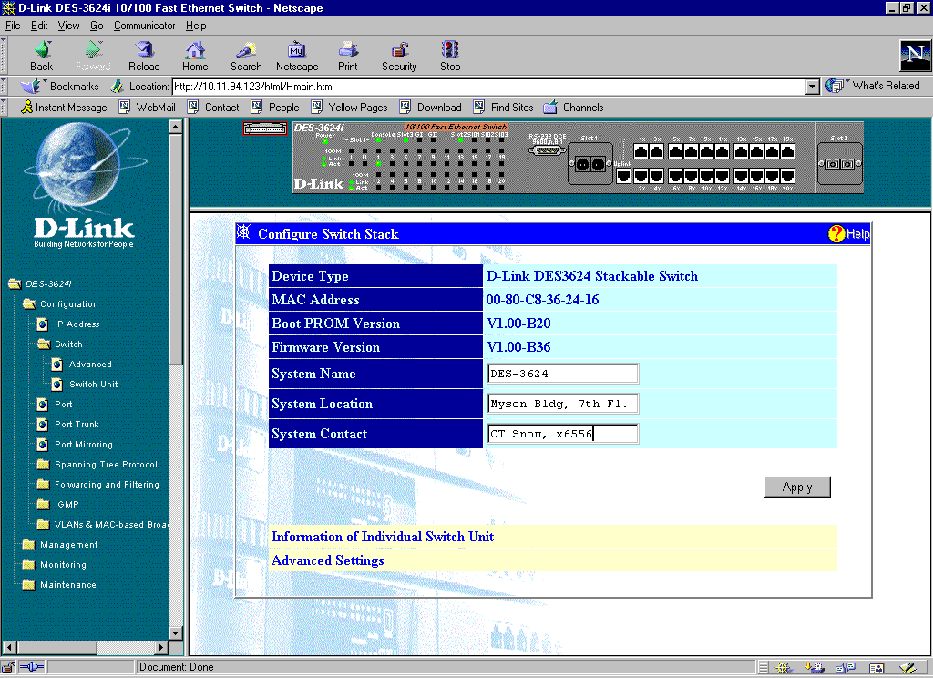Click the Apply button
The width and height of the screenshot is (933, 678).
coord(797,487)
